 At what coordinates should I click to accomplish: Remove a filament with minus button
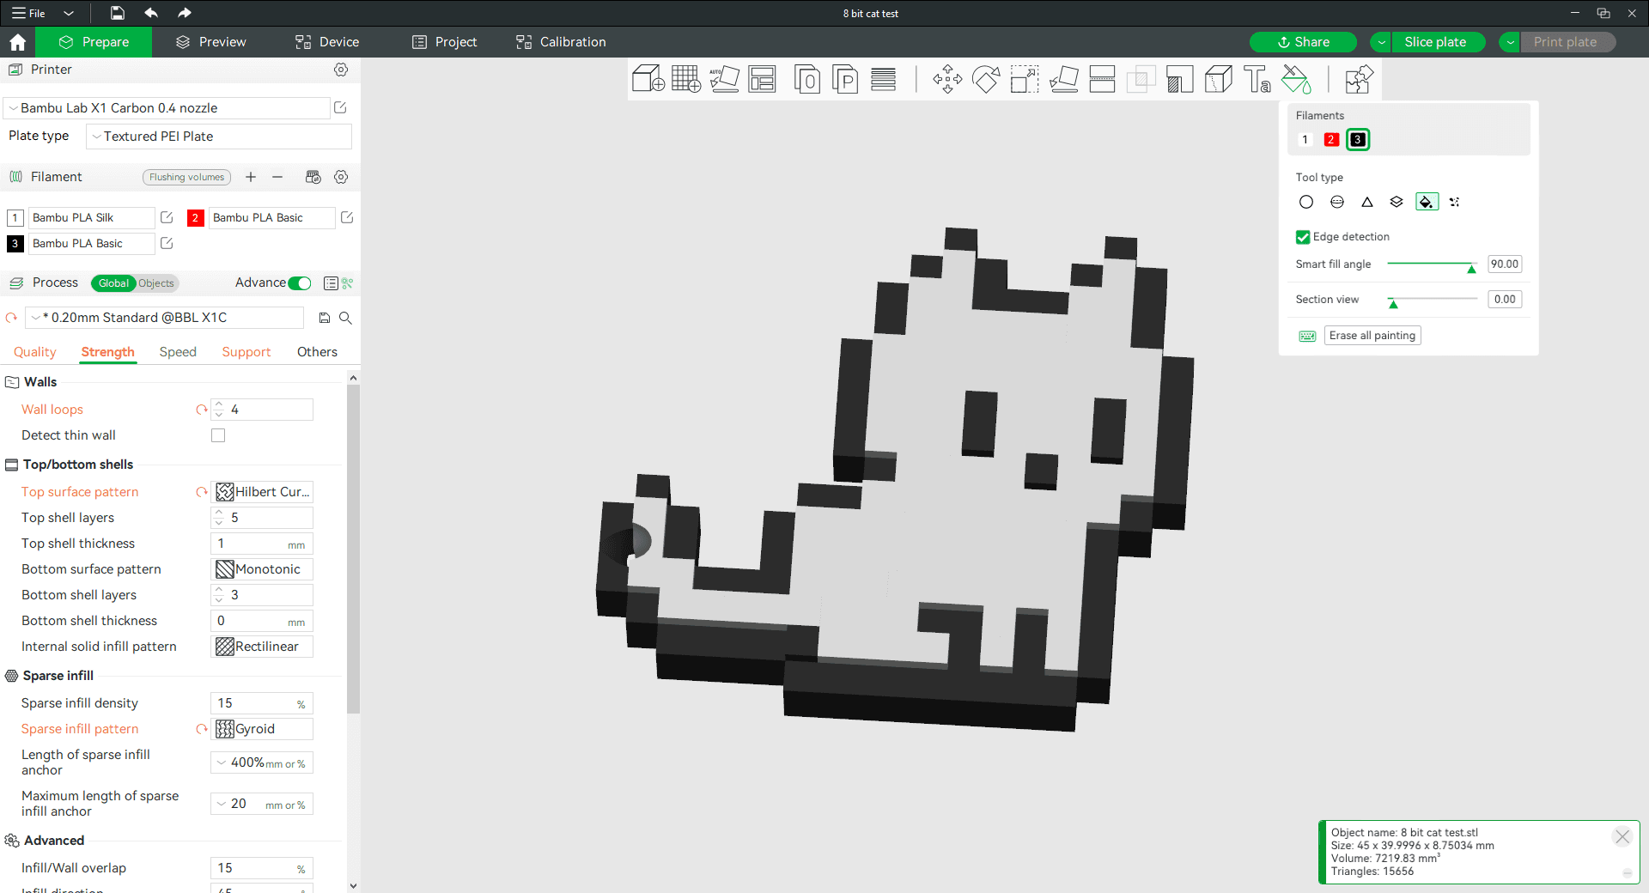[277, 177]
